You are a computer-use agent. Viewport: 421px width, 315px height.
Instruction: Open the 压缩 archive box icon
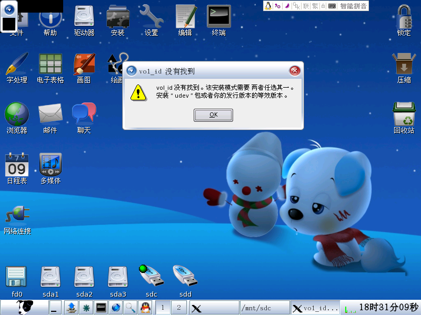[x=404, y=68]
